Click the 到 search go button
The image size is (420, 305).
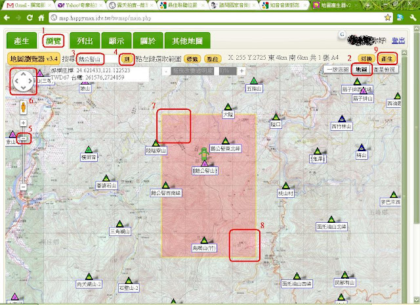(x=127, y=59)
